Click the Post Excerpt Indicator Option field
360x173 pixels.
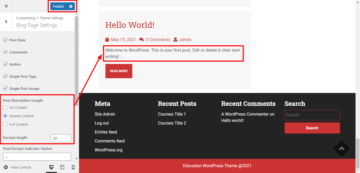(x=37, y=157)
